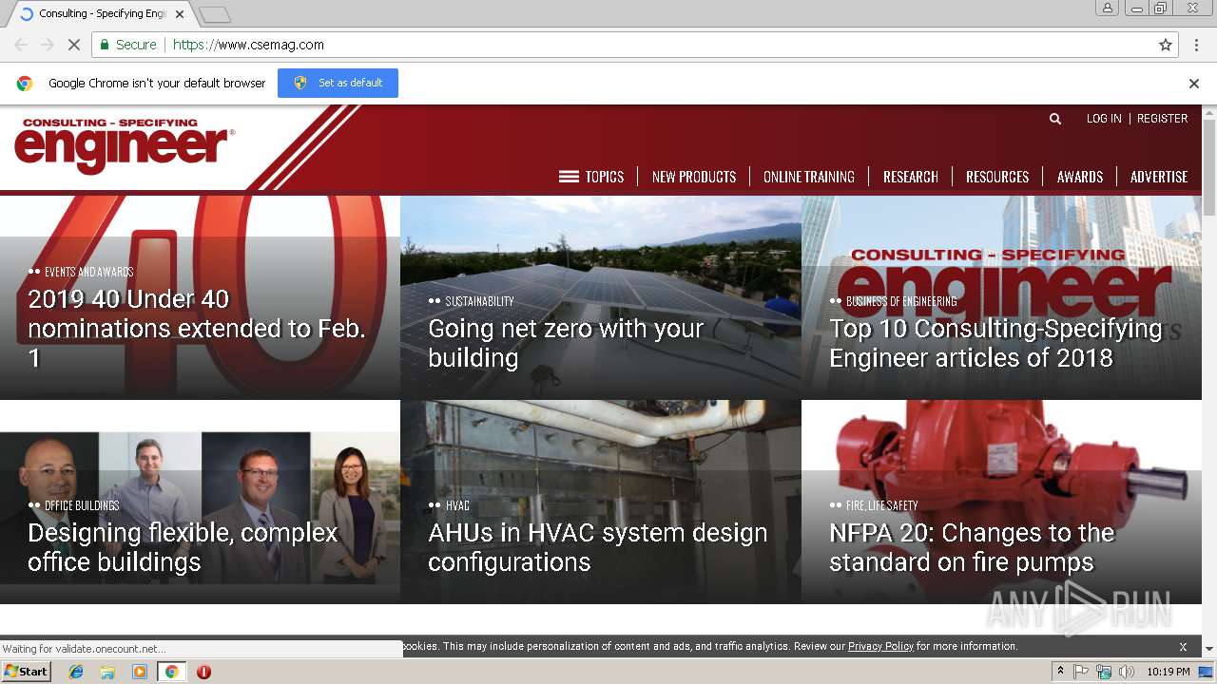Select the Office Buildings category tag
This screenshot has height=684, width=1217.
click(x=82, y=505)
